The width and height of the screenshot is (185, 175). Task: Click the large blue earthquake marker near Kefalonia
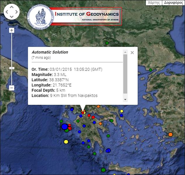(64, 127)
